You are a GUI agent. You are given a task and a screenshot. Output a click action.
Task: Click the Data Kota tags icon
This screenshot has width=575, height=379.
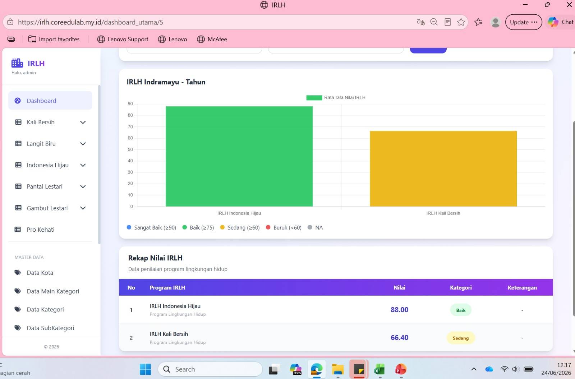click(18, 272)
